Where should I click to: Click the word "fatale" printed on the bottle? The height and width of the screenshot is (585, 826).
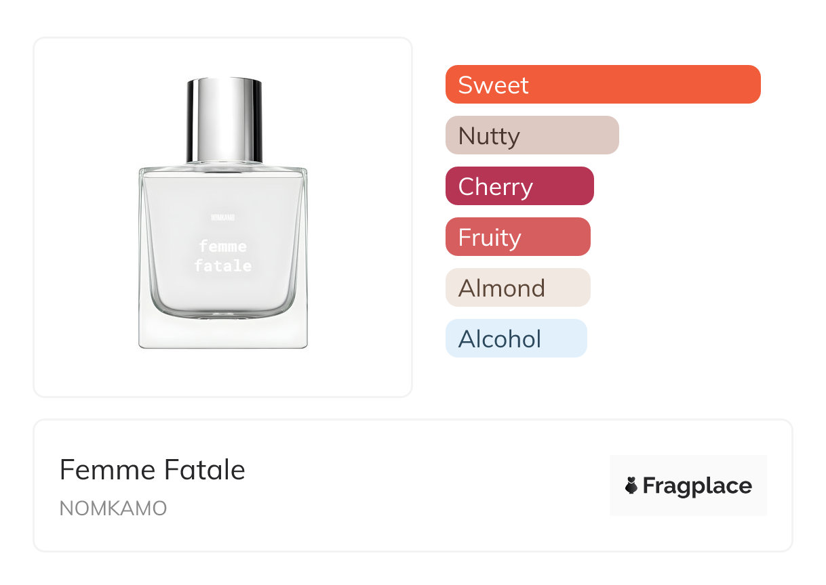click(222, 266)
